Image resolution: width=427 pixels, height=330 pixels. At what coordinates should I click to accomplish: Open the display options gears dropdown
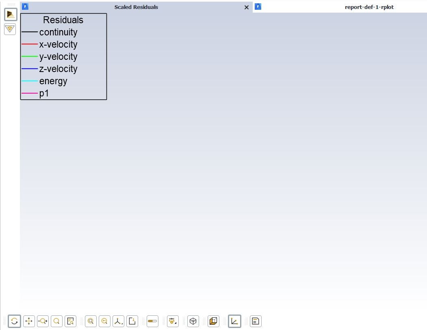click(173, 321)
